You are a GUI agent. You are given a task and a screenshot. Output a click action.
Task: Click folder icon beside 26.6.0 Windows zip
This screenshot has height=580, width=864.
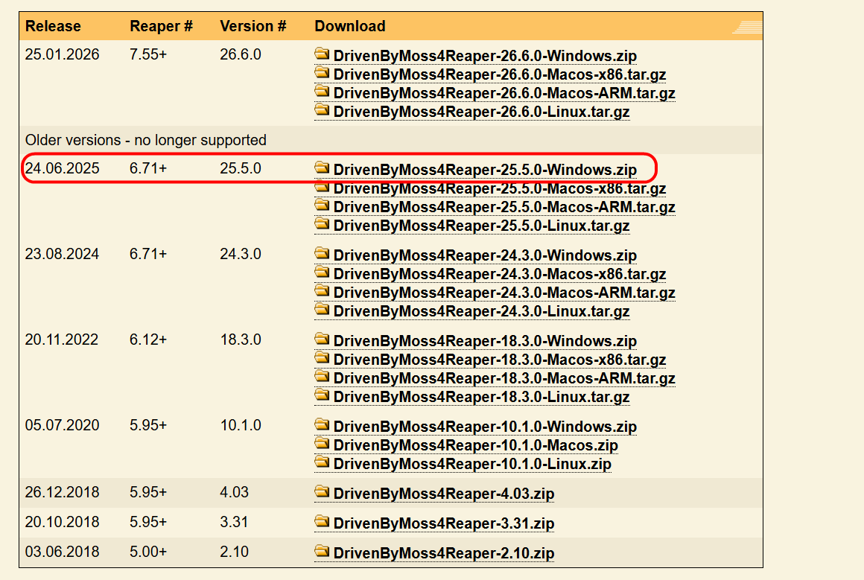tap(322, 54)
